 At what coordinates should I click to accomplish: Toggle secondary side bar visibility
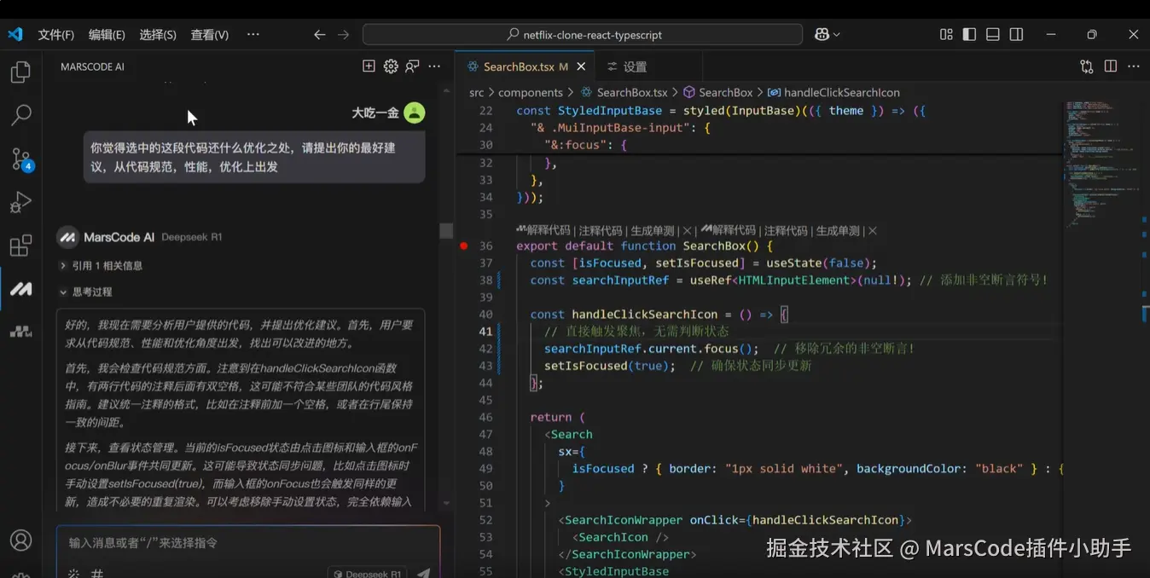coord(1016,35)
